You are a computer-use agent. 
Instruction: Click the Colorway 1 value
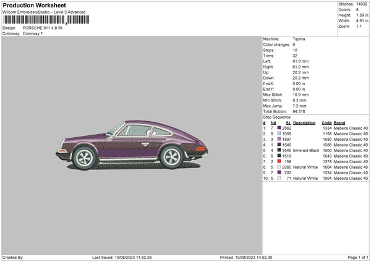pos(33,33)
